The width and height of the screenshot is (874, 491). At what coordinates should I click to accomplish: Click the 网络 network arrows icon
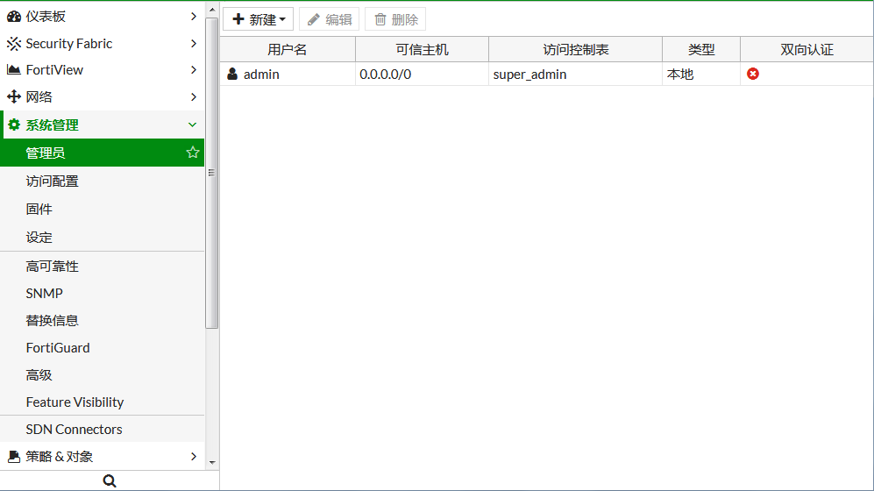14,97
